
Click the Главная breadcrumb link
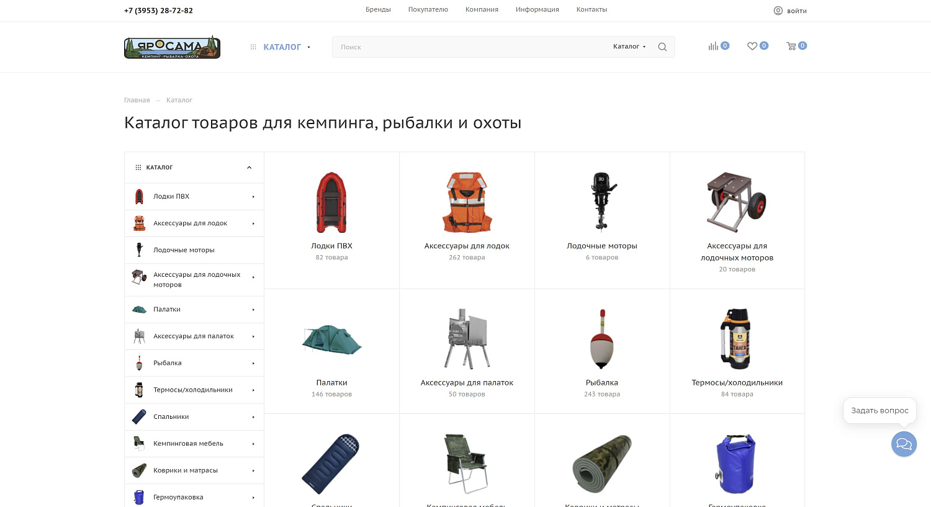click(x=137, y=100)
